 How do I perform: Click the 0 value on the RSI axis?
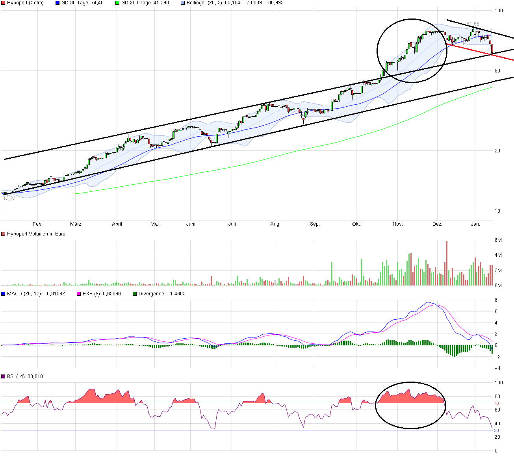(496, 451)
